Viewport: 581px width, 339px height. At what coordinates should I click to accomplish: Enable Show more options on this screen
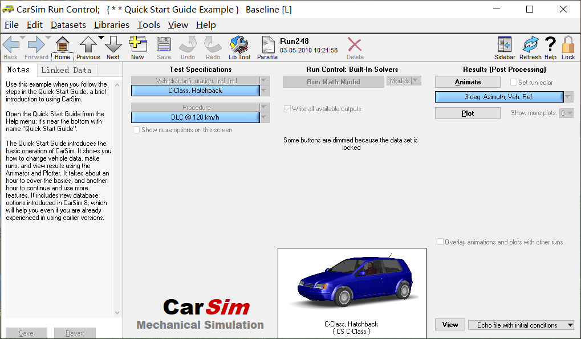pyautogui.click(x=135, y=130)
